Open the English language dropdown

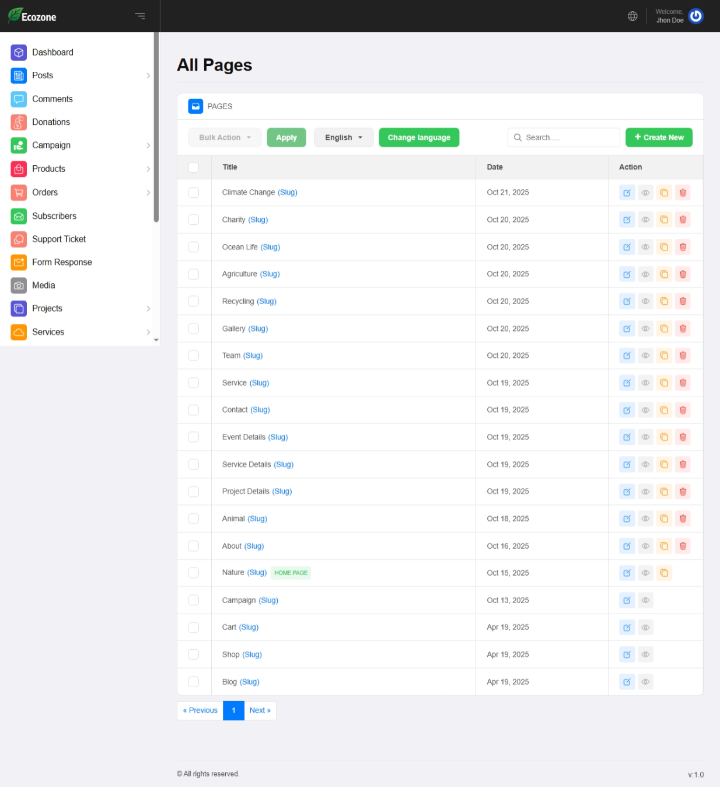pyautogui.click(x=343, y=138)
